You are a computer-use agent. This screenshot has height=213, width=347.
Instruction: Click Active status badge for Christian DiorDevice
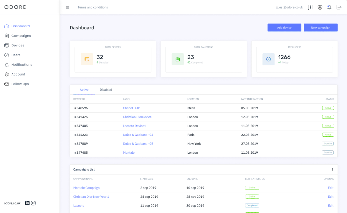click(x=328, y=117)
